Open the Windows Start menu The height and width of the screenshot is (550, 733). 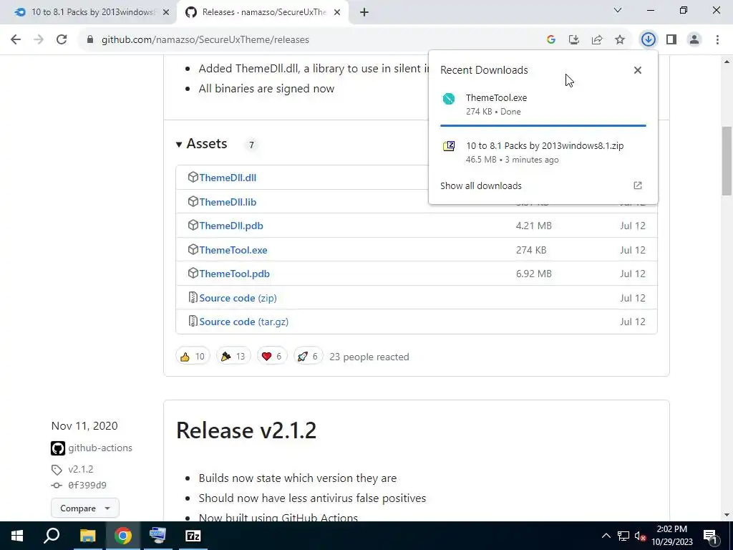click(x=17, y=536)
